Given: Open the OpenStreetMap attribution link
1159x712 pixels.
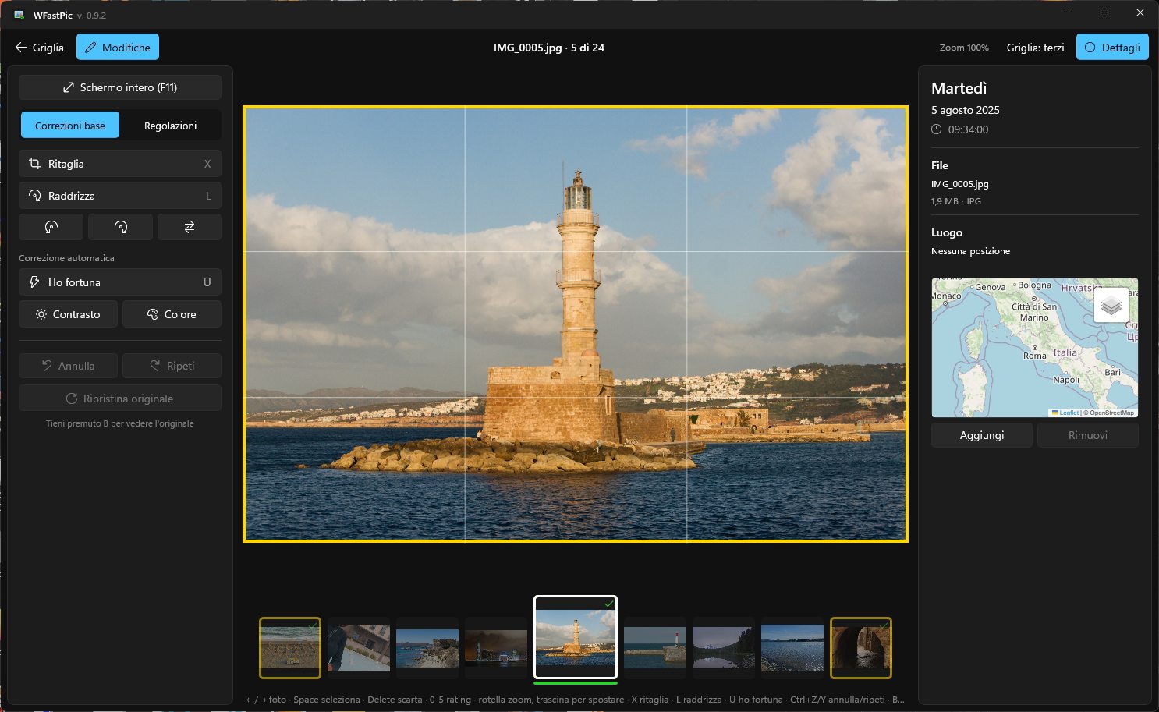Looking at the screenshot, I should click(1111, 413).
